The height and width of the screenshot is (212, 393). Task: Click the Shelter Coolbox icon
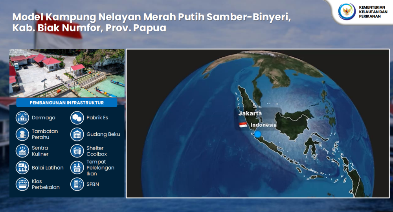77,151
